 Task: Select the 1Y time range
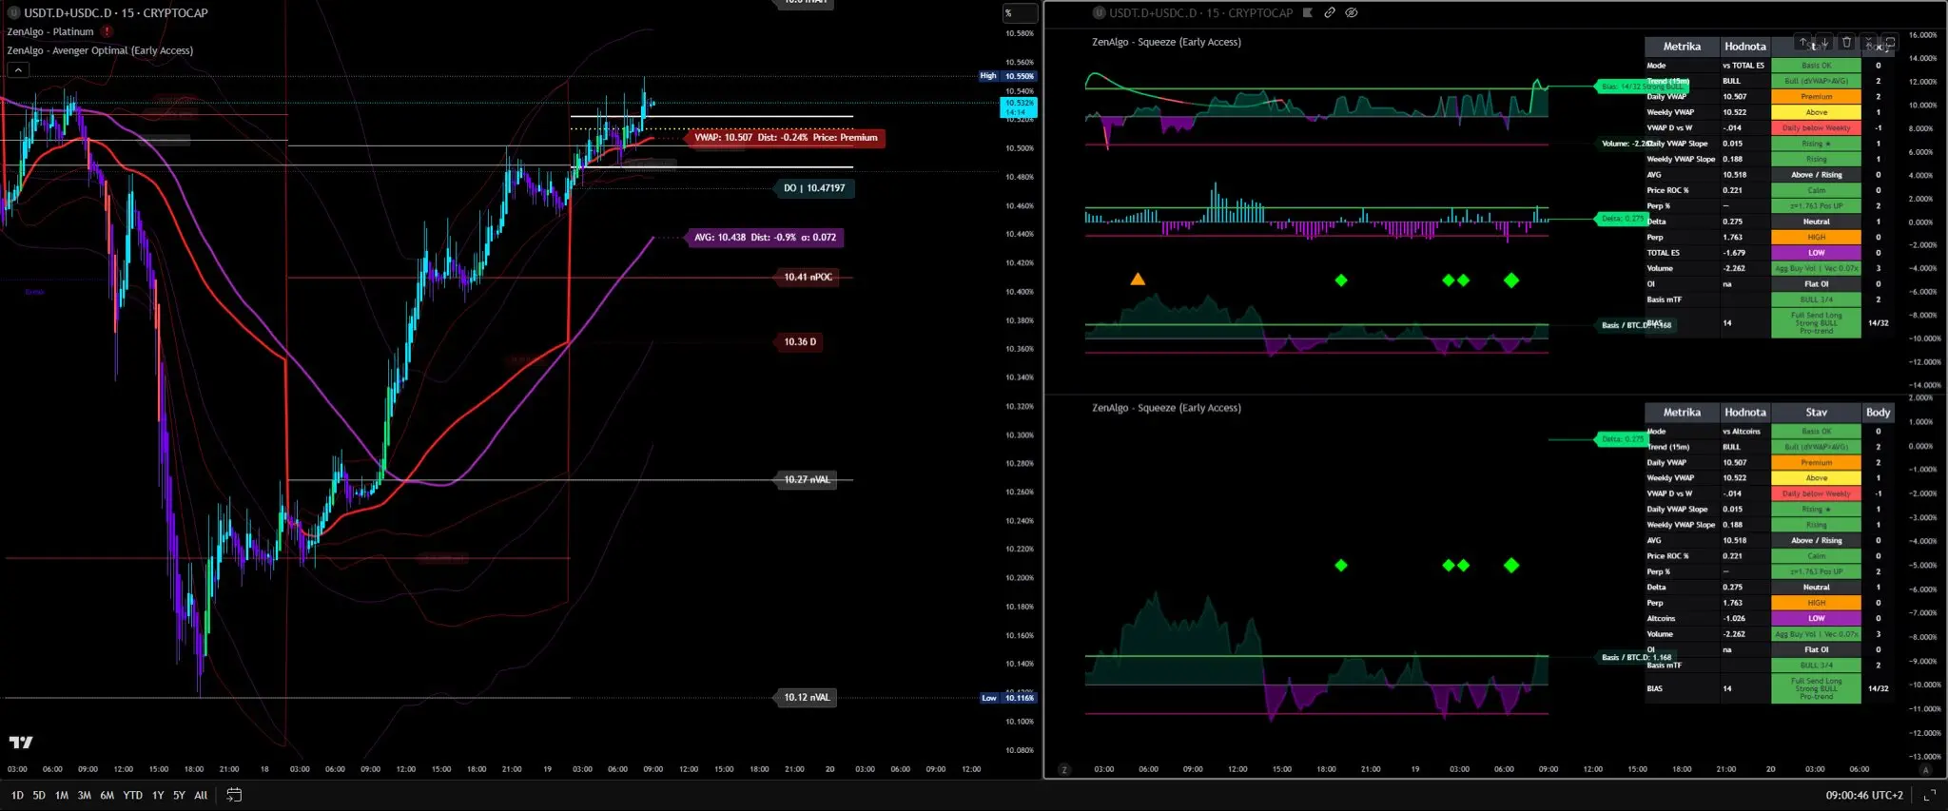pyautogui.click(x=158, y=795)
